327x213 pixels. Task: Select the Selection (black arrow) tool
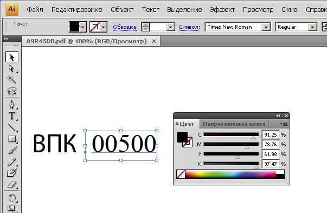click(12, 57)
